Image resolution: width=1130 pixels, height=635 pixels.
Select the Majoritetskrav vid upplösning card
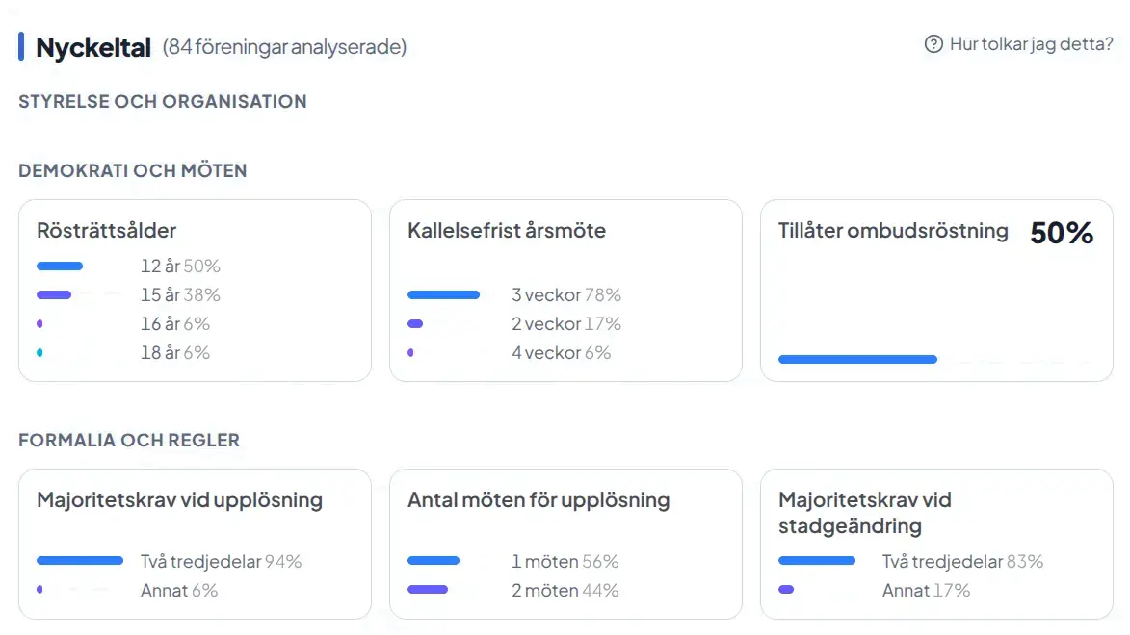[195, 544]
